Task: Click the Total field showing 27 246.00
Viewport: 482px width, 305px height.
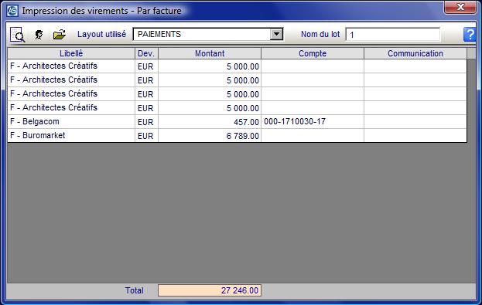Action: coord(210,290)
